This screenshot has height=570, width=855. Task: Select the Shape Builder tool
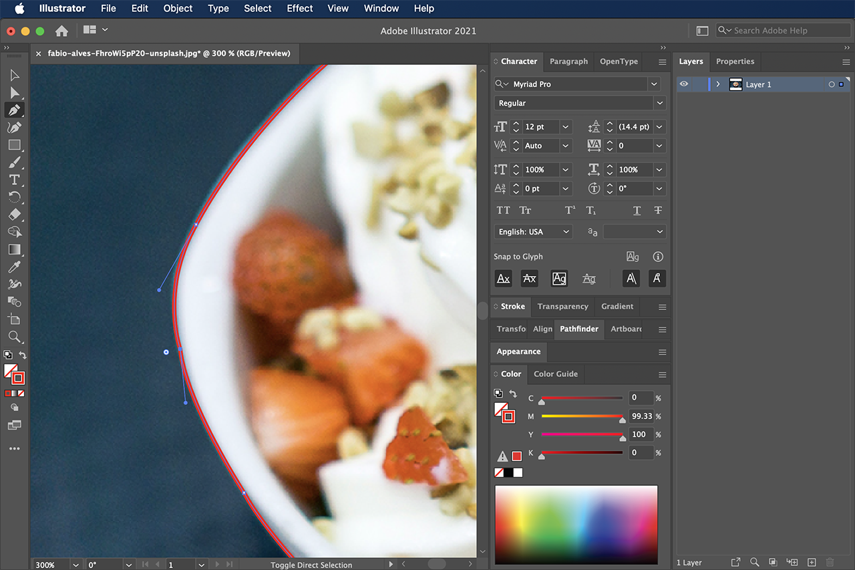pos(15,232)
